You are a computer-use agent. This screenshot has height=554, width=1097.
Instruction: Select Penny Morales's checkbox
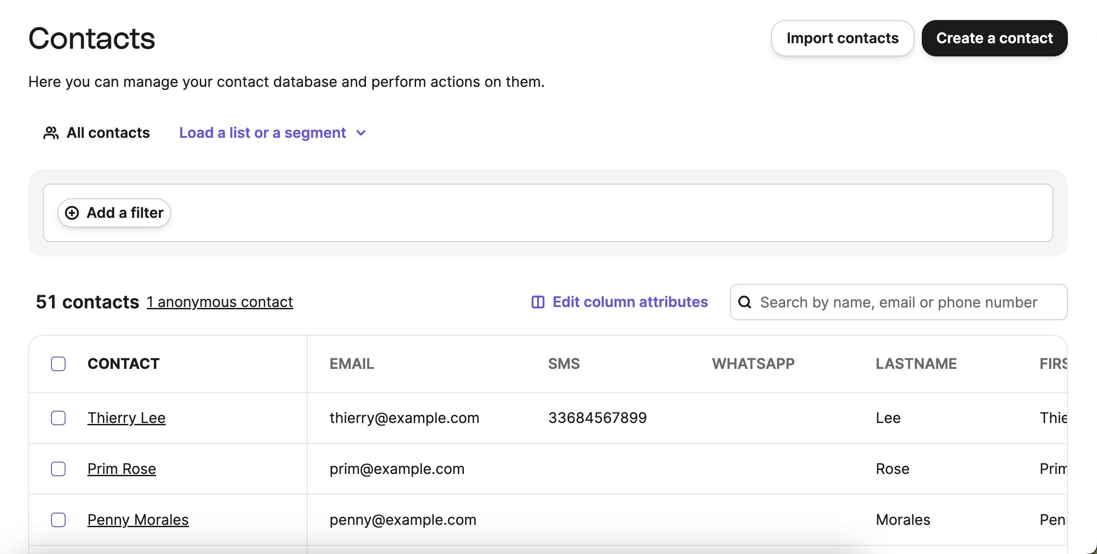pyautogui.click(x=58, y=519)
